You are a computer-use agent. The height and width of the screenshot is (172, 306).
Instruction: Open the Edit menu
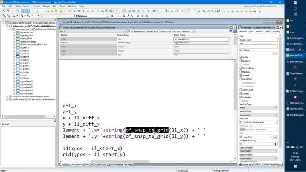tap(11, 6)
